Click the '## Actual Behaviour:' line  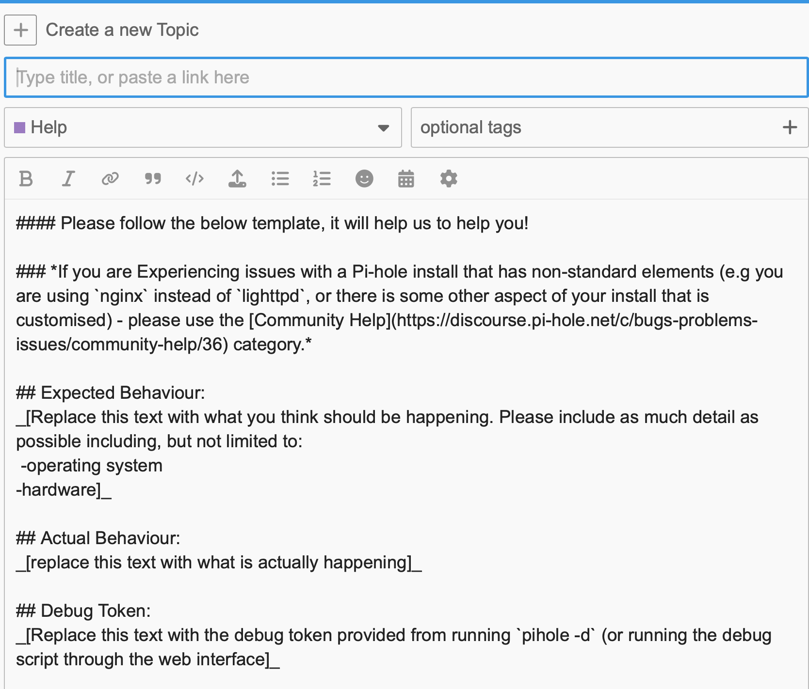98,538
